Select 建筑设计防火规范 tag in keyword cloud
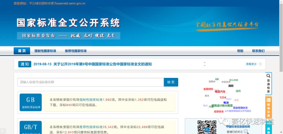This screenshot has height=134, width=283. (x=222, y=105)
